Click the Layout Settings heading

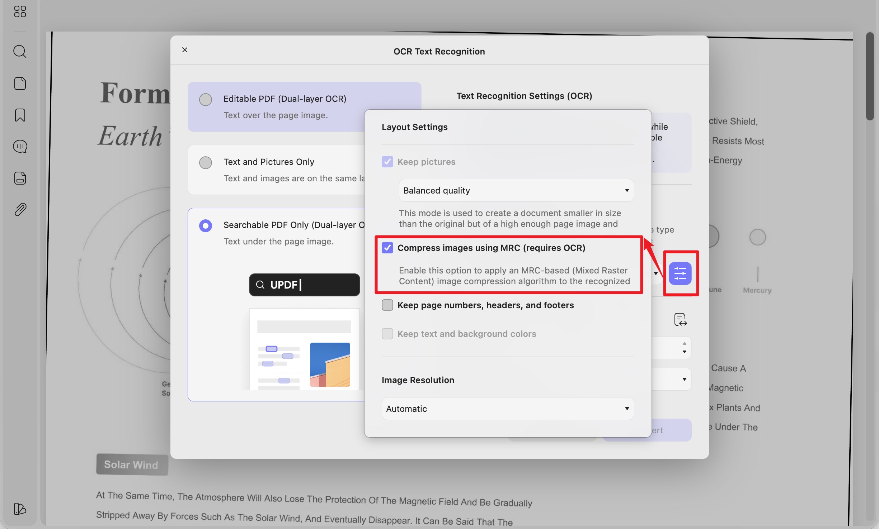pyautogui.click(x=414, y=127)
